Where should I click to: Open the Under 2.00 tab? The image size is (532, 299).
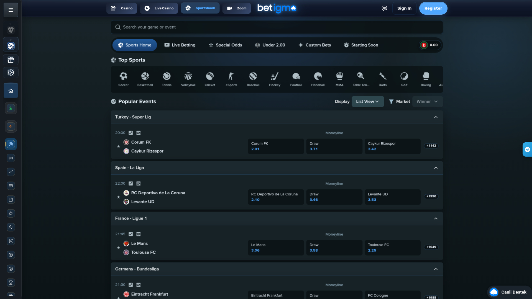(270, 45)
